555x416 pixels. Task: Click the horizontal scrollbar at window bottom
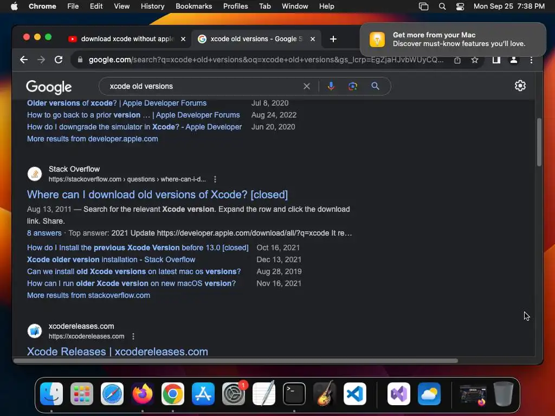click(x=236, y=361)
